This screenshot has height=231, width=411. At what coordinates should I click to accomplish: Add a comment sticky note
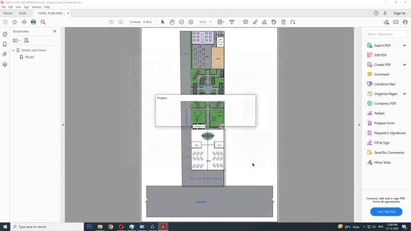click(x=245, y=22)
